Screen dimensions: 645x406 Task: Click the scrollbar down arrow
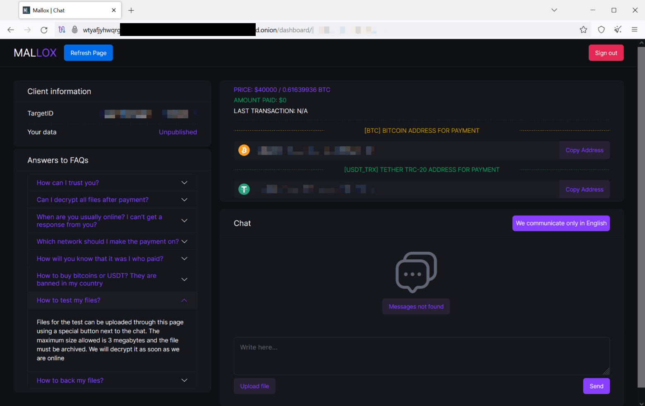point(641,403)
